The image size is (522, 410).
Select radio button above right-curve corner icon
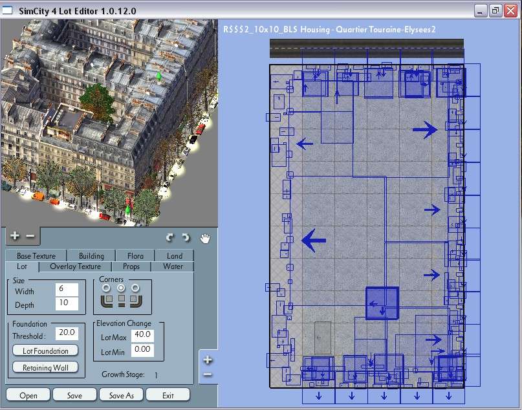(x=135, y=288)
